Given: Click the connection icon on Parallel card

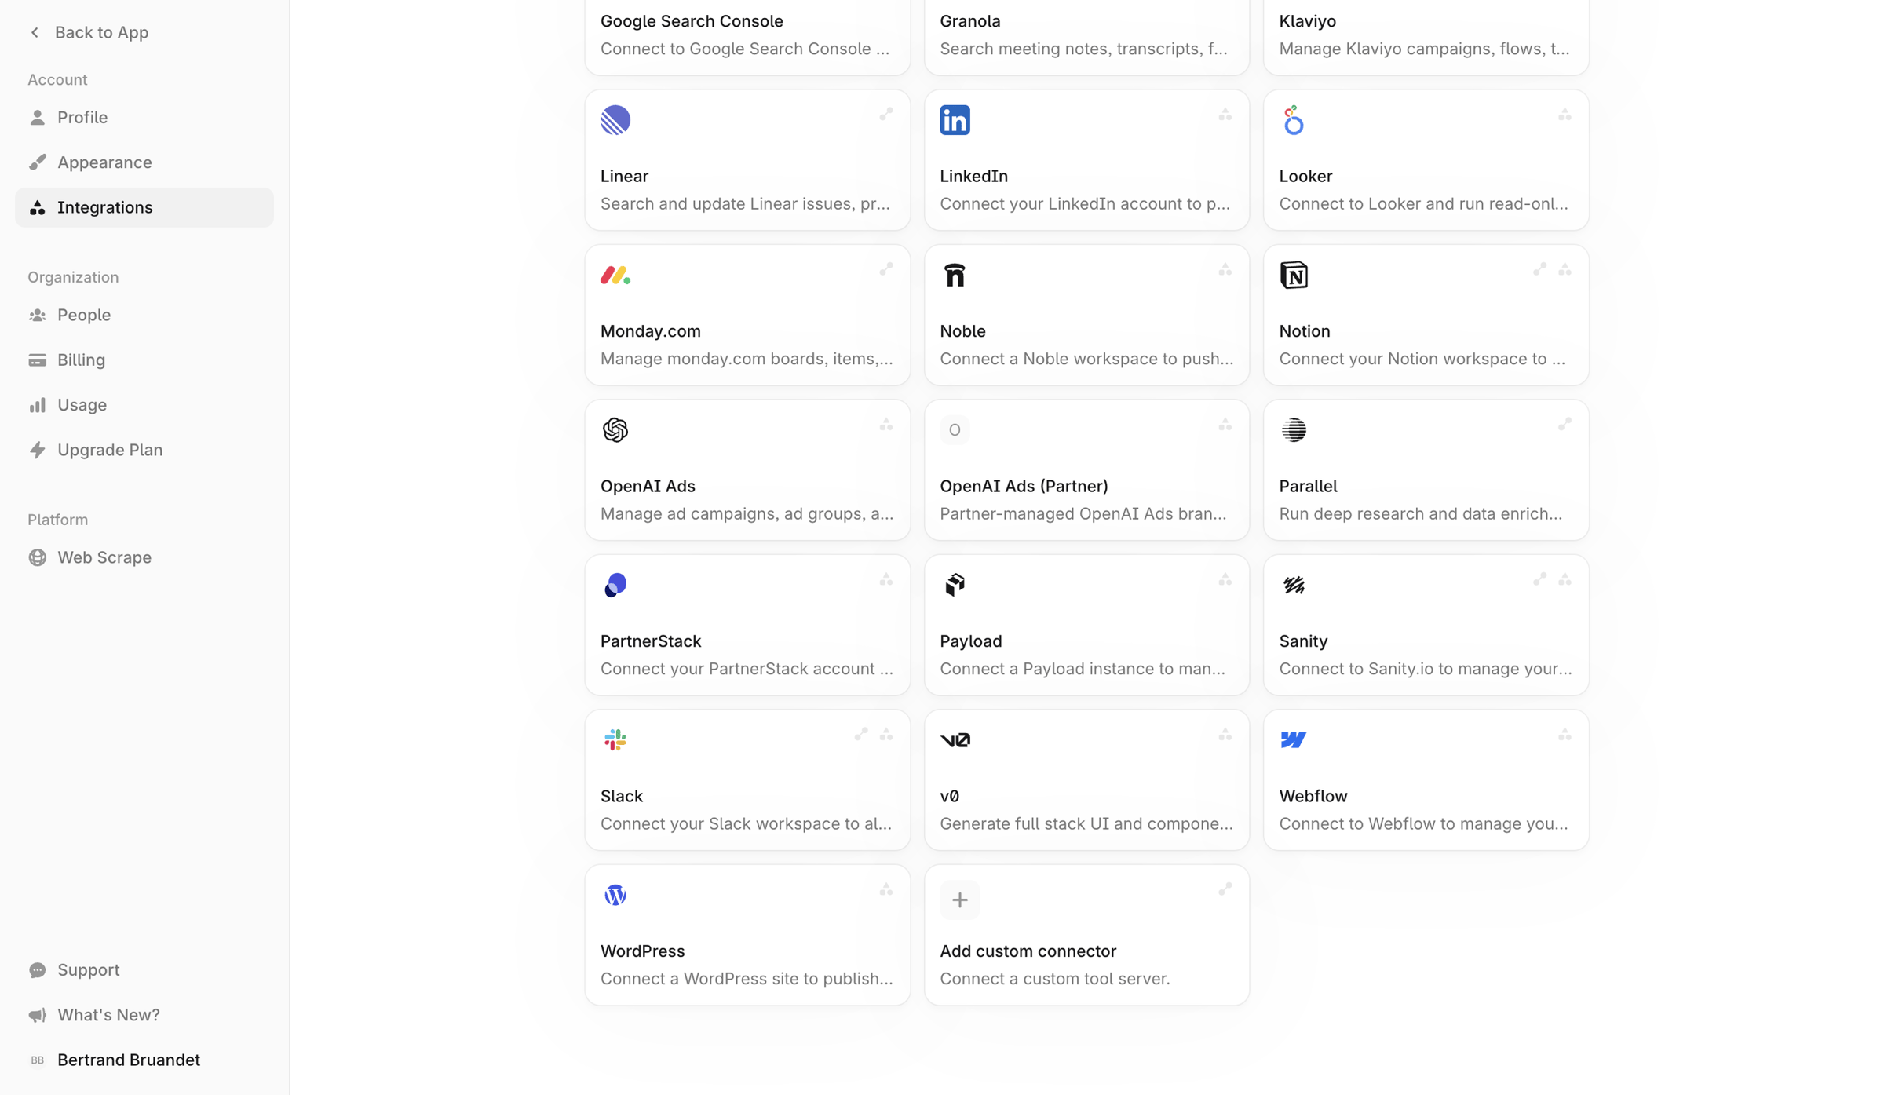Looking at the screenshot, I should click(x=1565, y=425).
